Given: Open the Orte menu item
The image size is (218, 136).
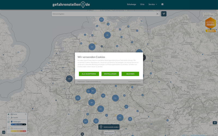Looking at the screenshot, I should 142,4.
